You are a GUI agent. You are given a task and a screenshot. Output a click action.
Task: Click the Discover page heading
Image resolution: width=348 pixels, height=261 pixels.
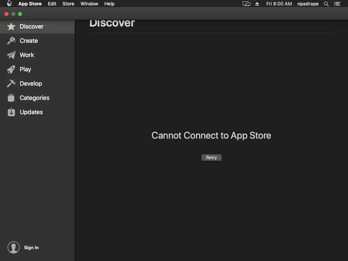coord(112,23)
